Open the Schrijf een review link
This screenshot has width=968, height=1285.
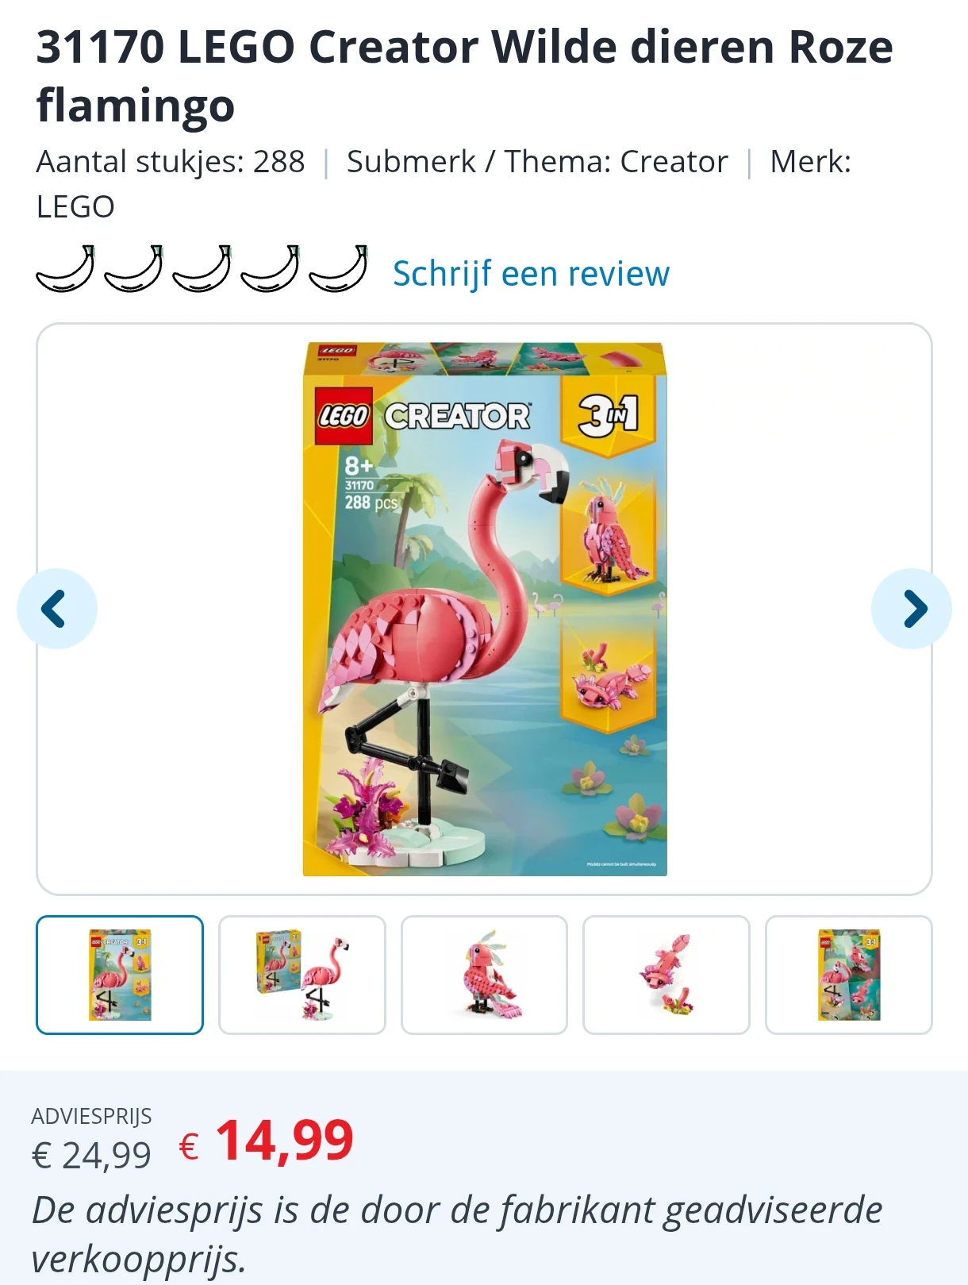click(x=531, y=273)
